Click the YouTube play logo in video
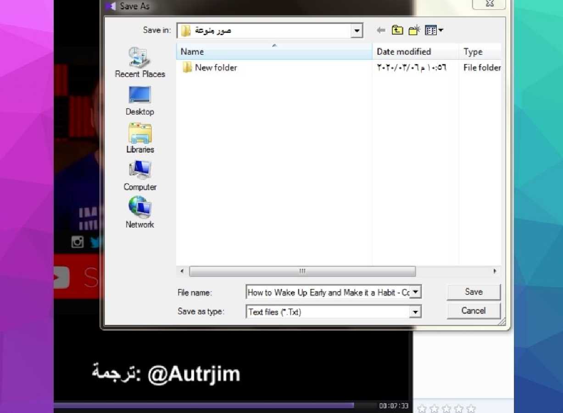 [x=61, y=278]
